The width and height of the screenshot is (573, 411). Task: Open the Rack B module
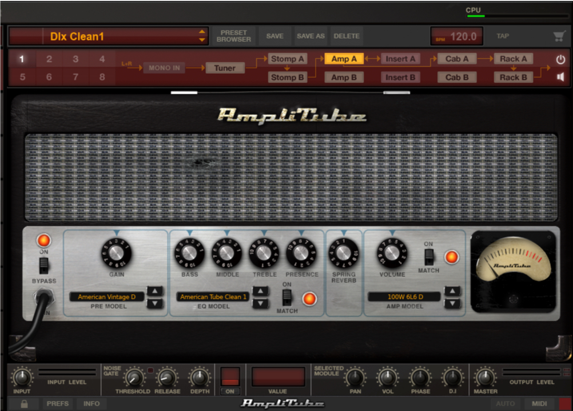513,77
